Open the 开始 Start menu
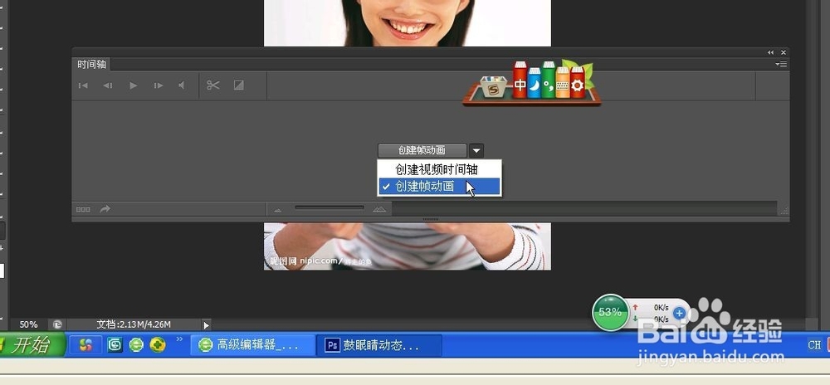 [31, 345]
